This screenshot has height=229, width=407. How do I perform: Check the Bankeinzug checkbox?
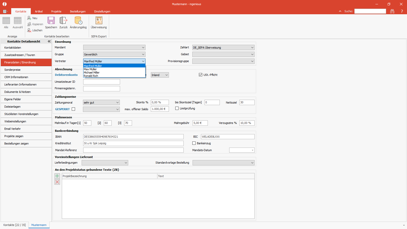click(x=194, y=143)
